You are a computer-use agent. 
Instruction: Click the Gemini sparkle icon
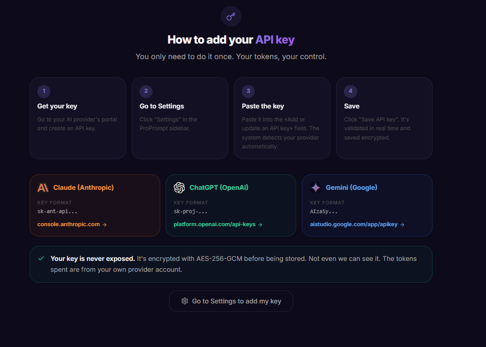click(315, 187)
